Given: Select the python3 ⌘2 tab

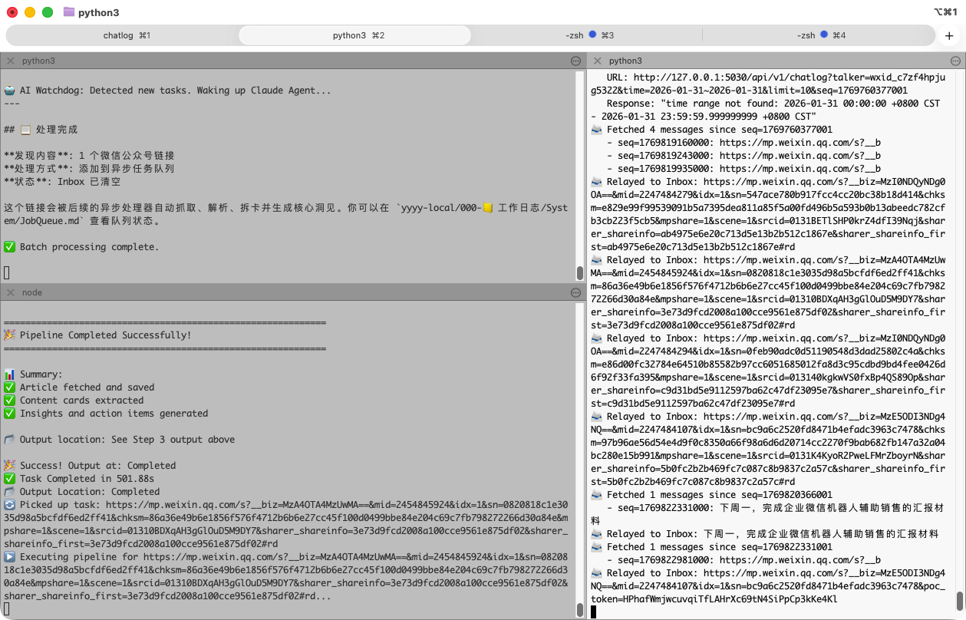Looking at the screenshot, I should click(x=354, y=35).
